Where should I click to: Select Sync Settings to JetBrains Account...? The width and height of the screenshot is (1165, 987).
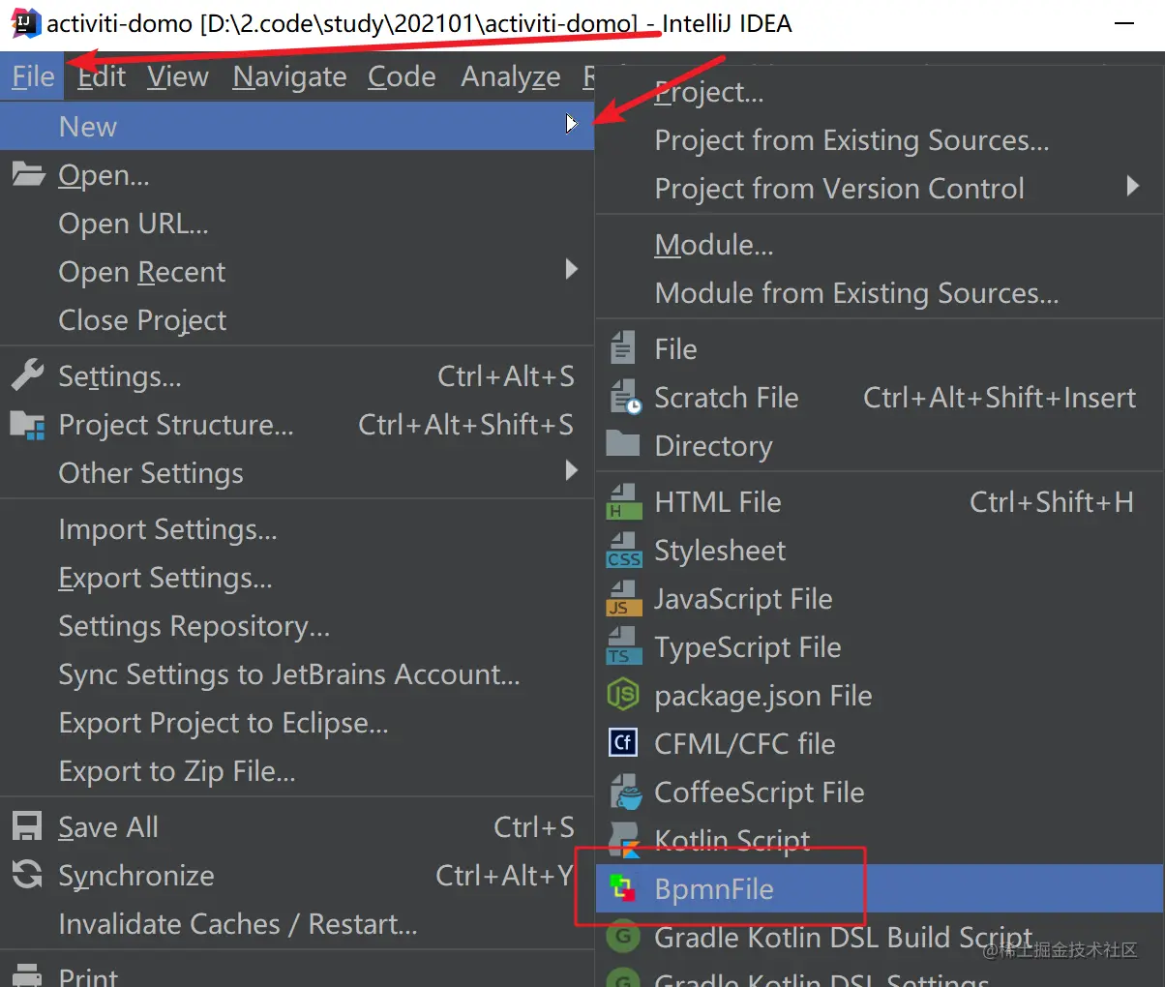297,674
